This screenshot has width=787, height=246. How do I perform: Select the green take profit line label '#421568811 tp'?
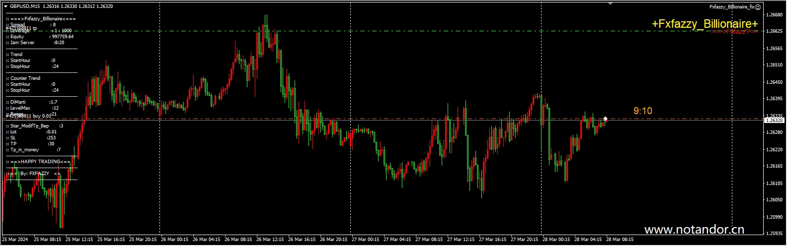[21, 29]
